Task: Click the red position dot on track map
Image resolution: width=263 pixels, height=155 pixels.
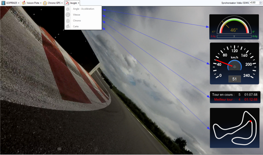Action: [250, 121]
